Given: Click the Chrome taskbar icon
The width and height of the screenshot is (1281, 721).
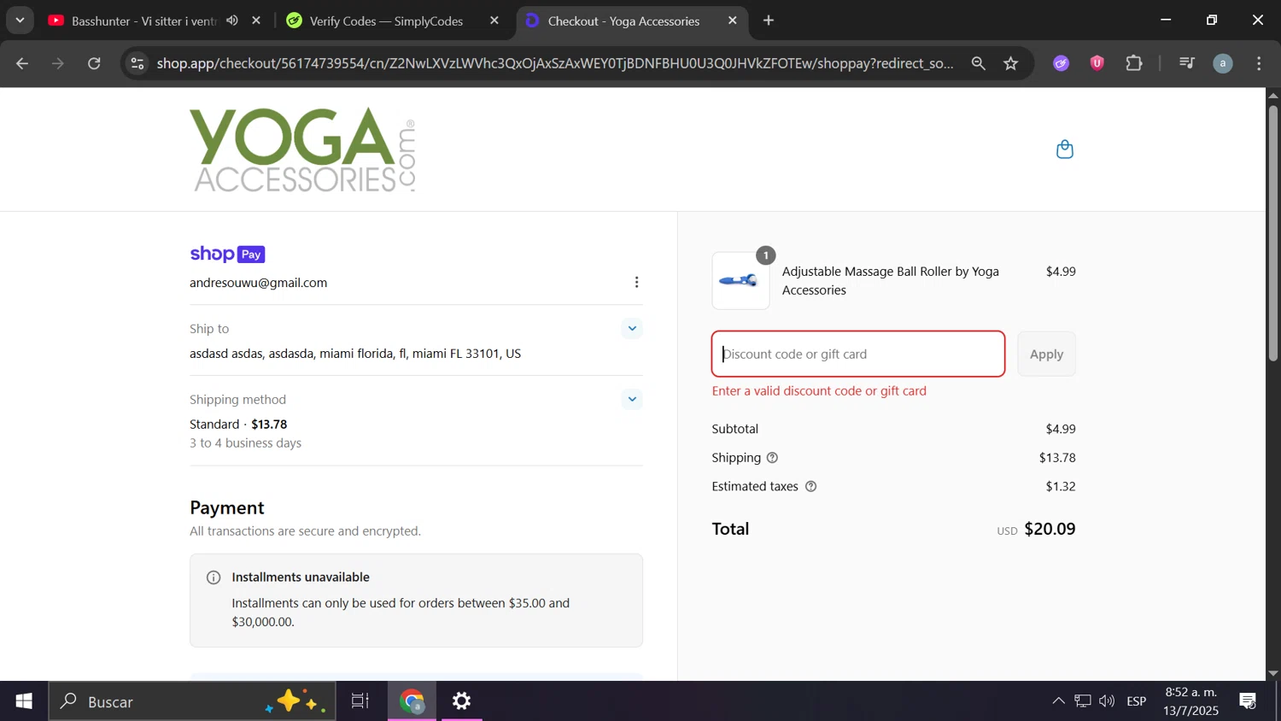Looking at the screenshot, I should (412, 701).
